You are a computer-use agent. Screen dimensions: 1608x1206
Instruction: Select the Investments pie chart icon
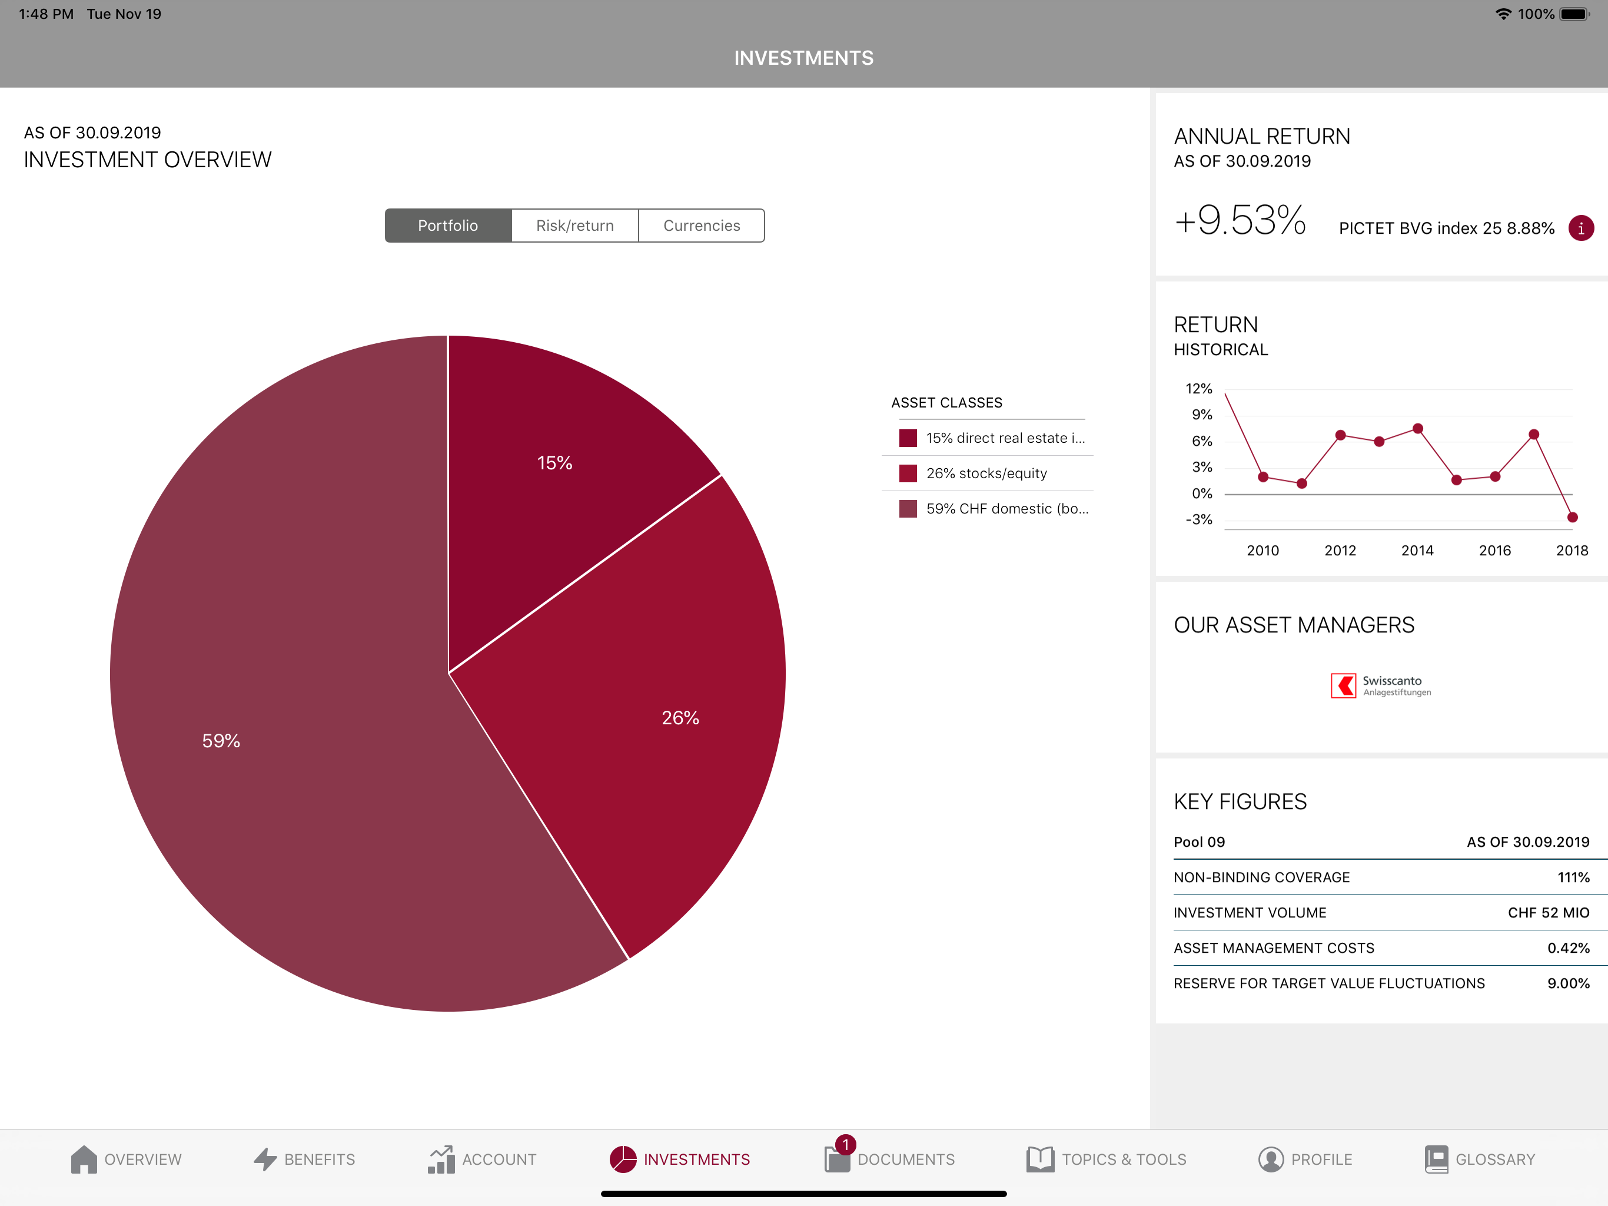coord(623,1159)
